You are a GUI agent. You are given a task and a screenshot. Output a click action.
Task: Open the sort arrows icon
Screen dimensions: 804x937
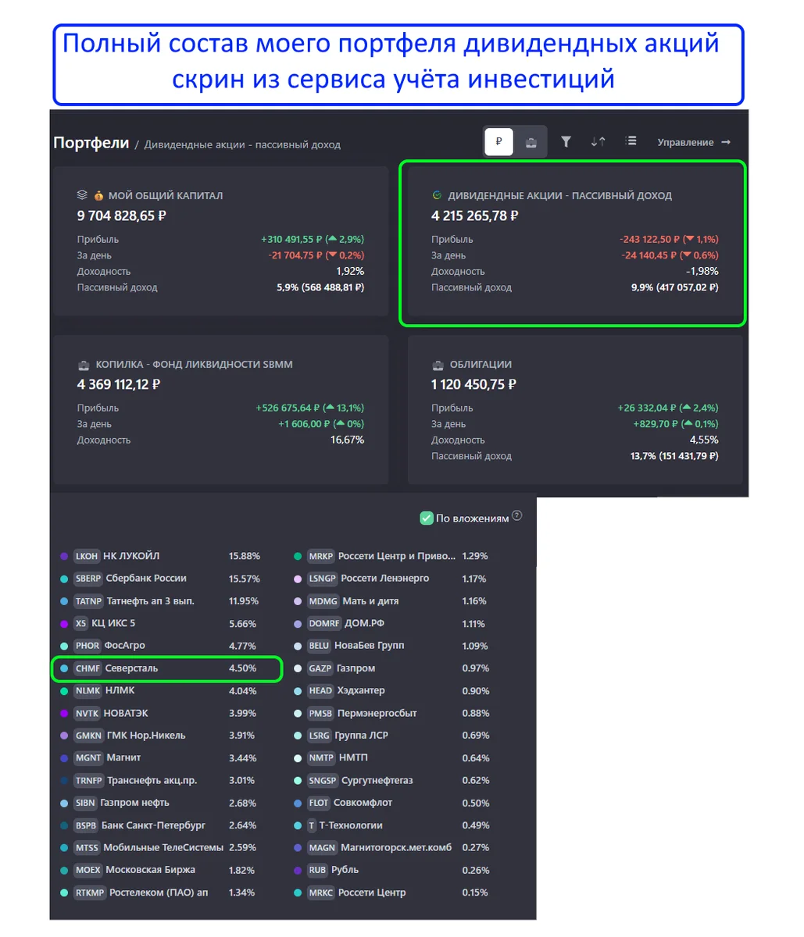598,141
